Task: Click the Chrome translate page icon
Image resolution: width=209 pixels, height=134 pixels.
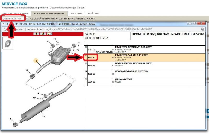Action: tap(202, 29)
